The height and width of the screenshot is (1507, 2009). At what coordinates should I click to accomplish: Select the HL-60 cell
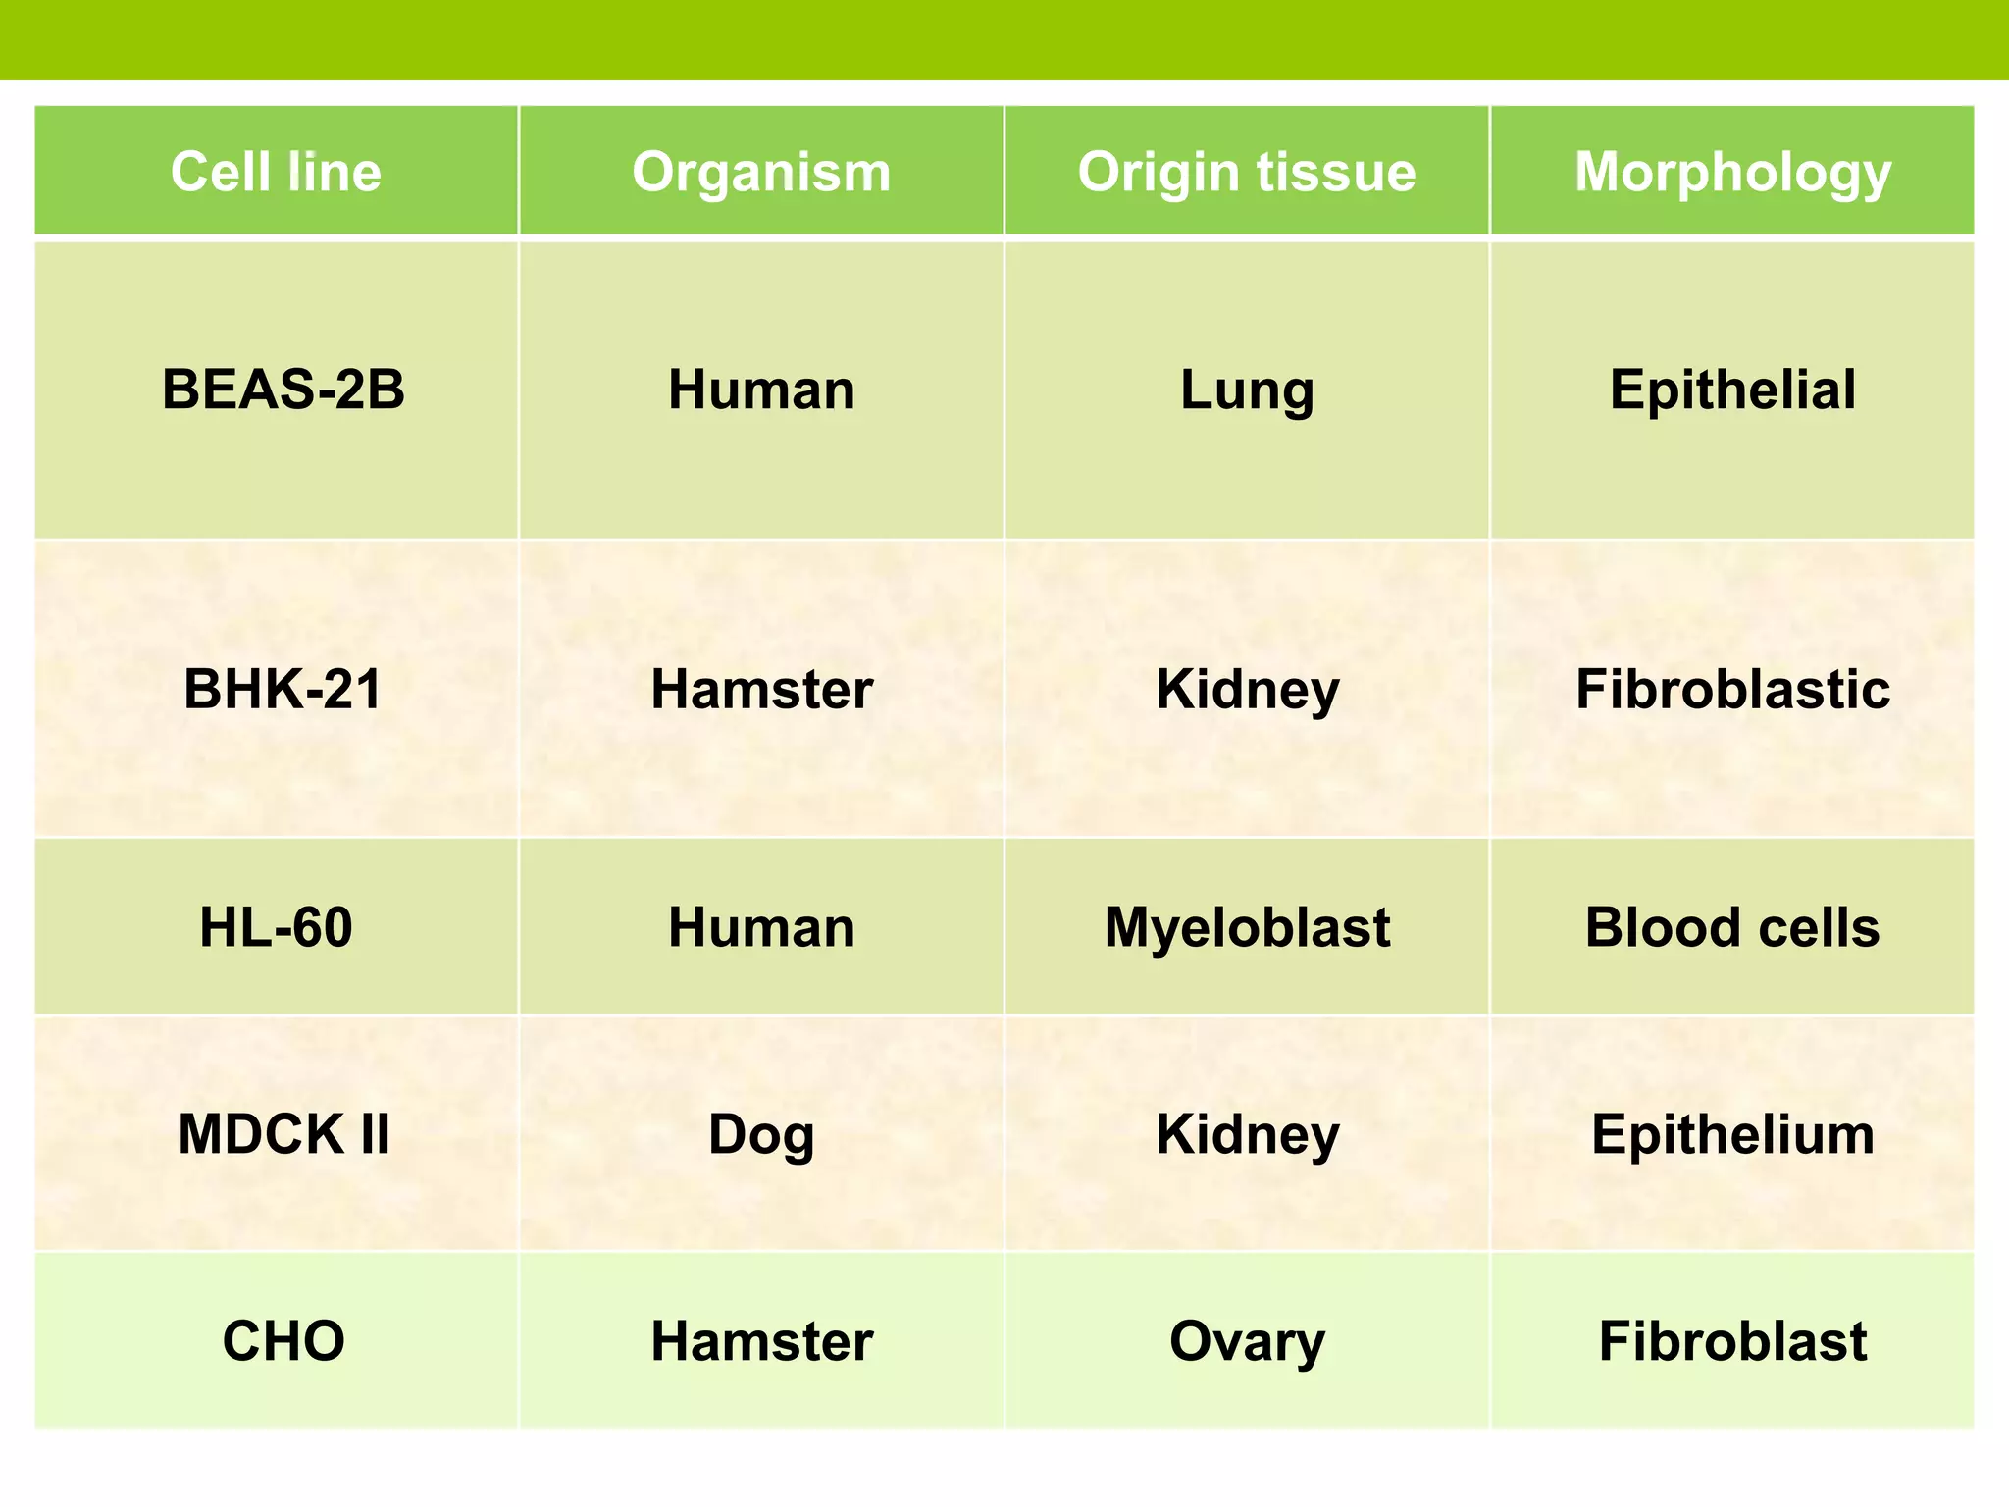point(277,927)
